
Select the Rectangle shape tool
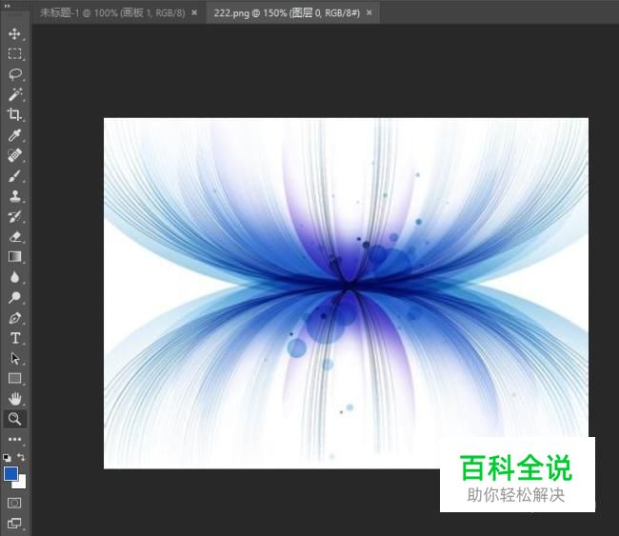click(14, 379)
